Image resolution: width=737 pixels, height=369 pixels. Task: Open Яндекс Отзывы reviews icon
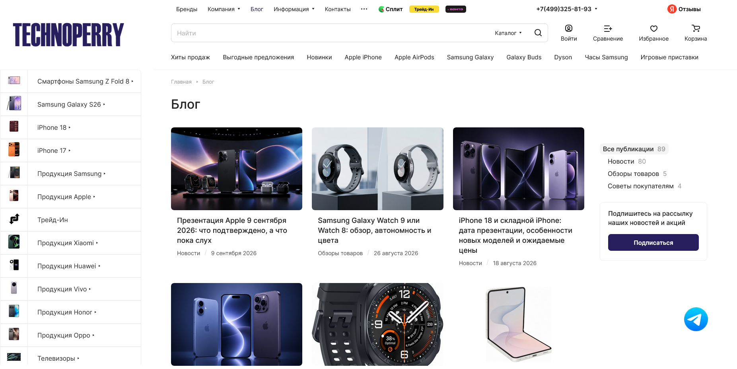tap(672, 9)
